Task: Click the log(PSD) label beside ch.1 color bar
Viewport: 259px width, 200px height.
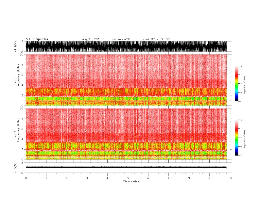Action: pos(245,85)
